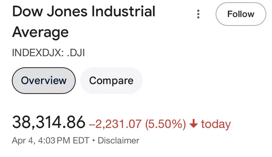Viewport: 272px width, 157px height.
Task: Click the minus sign of the change
Action: tap(92, 125)
